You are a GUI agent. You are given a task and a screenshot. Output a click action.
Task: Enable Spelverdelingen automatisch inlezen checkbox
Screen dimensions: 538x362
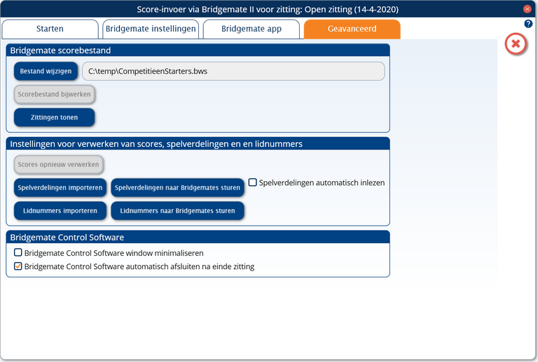[x=252, y=182]
